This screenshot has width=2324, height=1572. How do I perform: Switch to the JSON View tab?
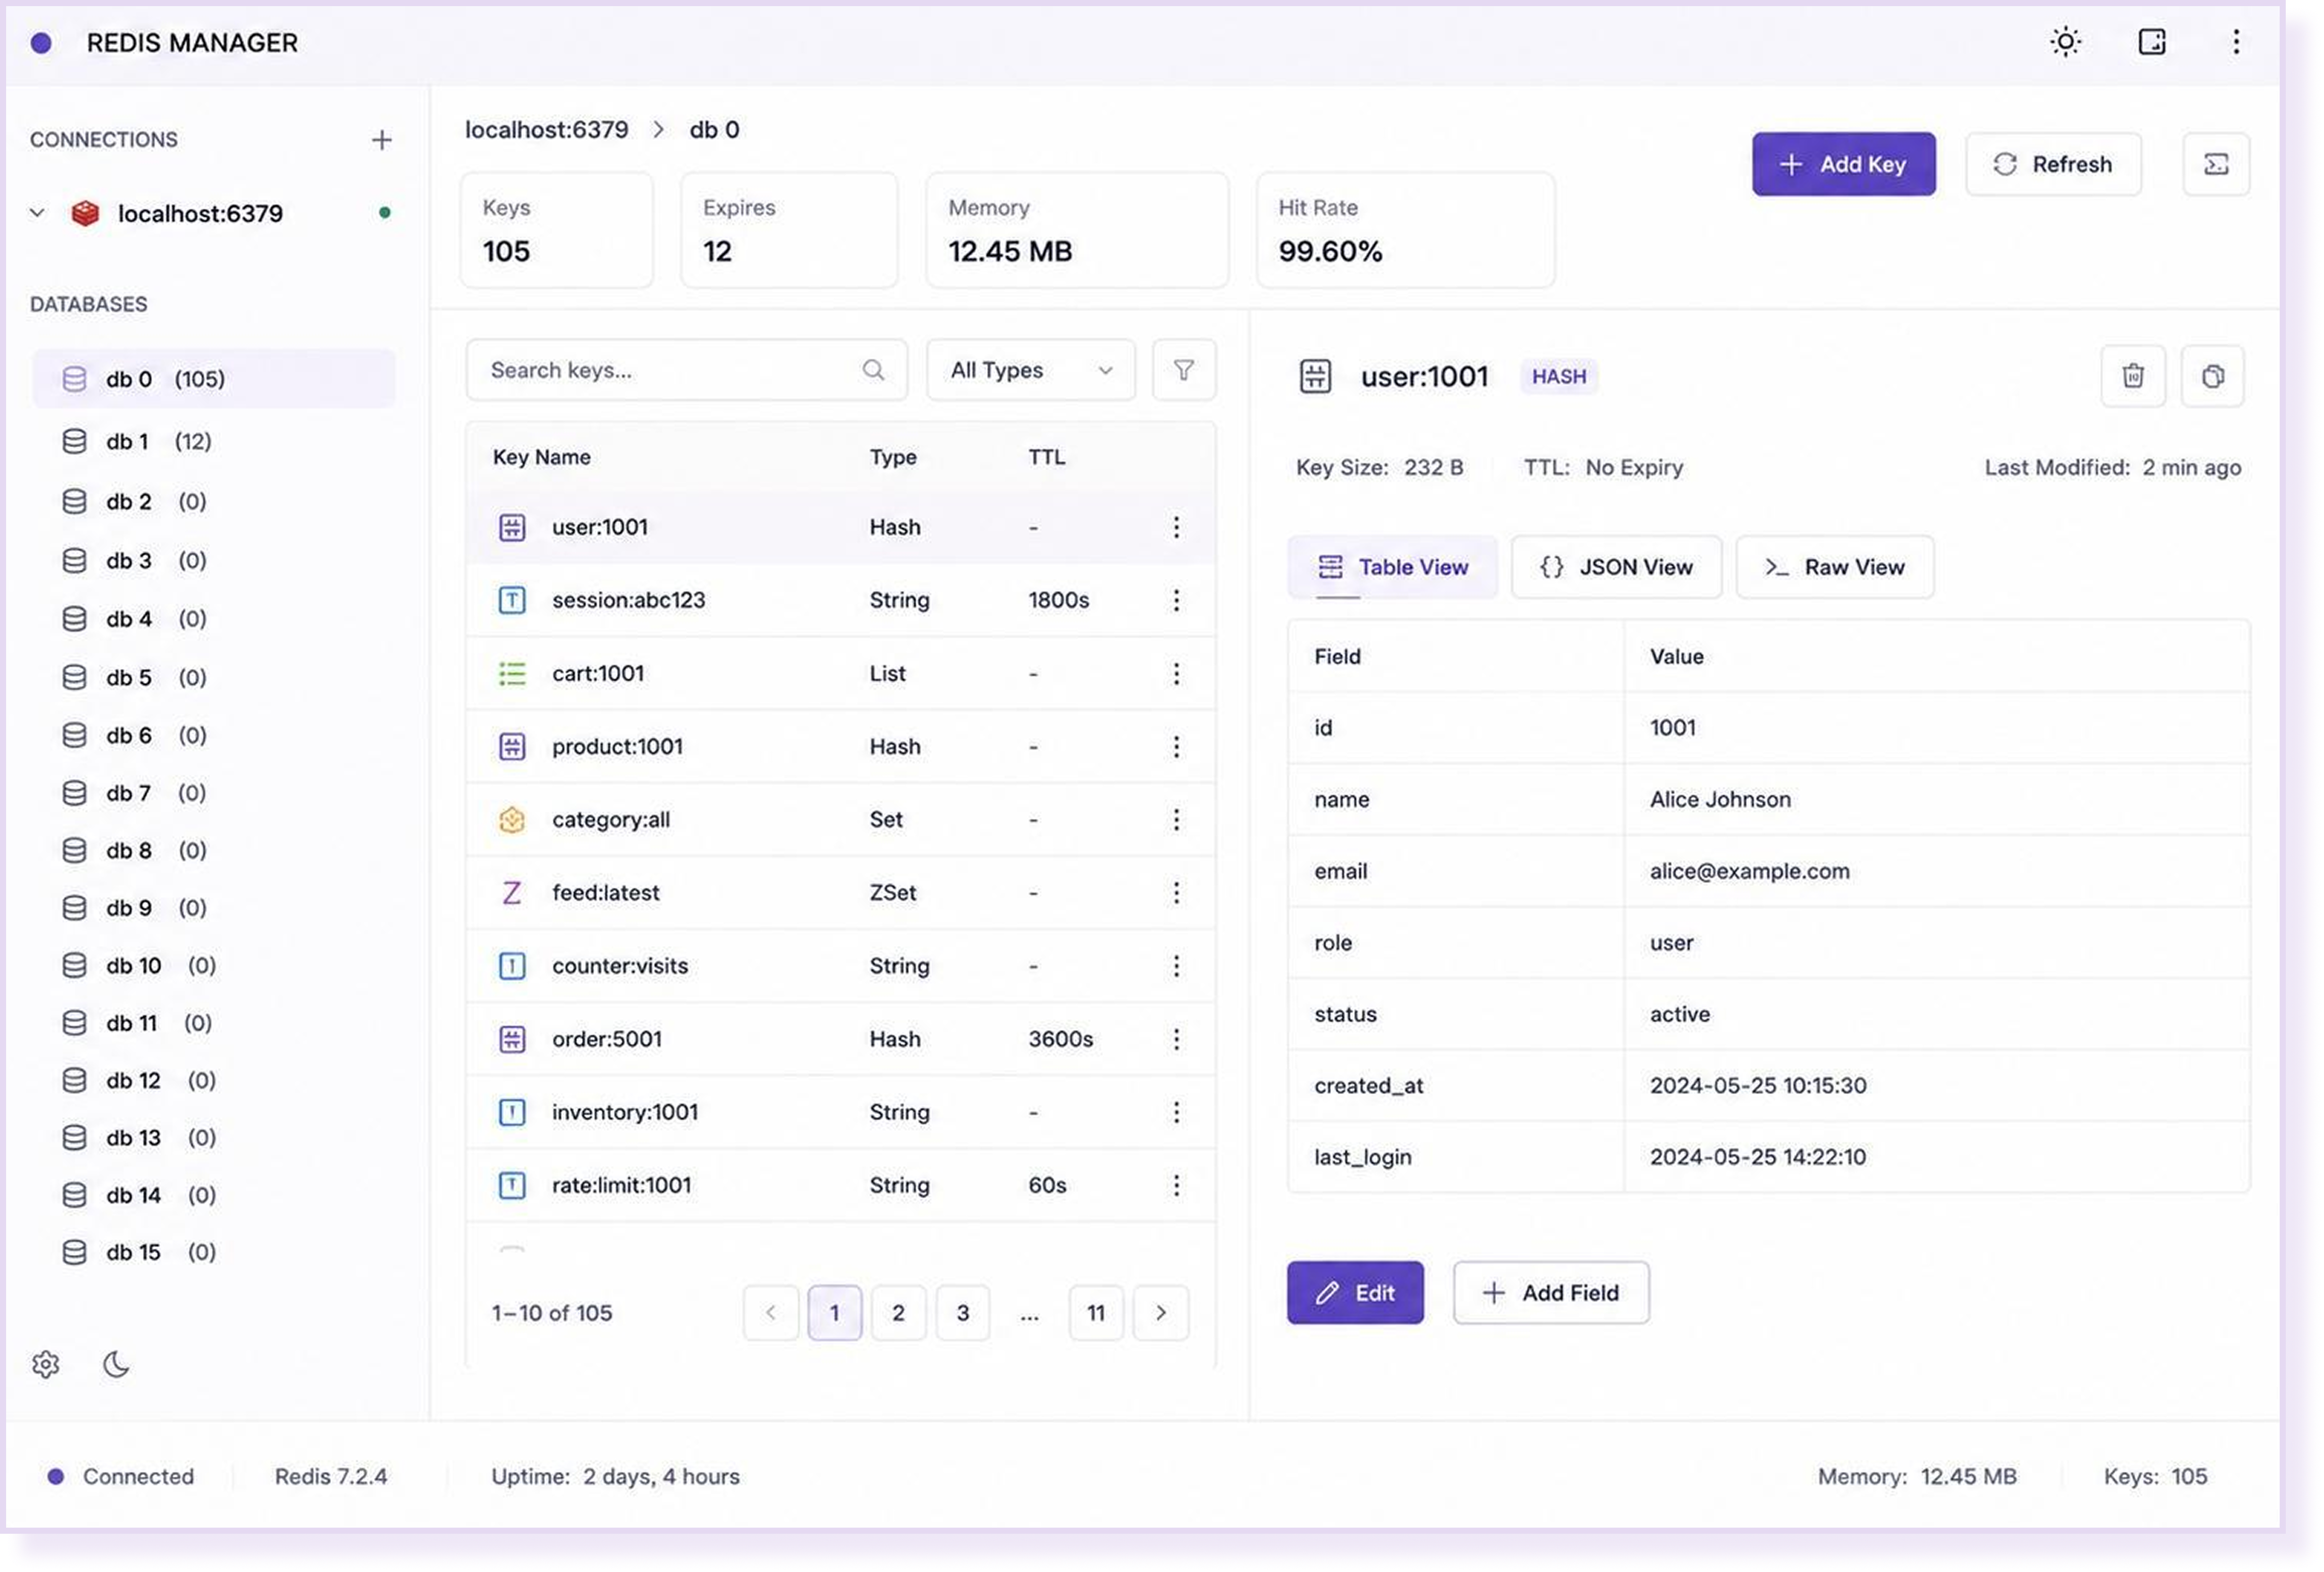point(1616,567)
